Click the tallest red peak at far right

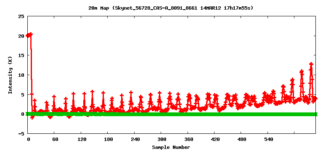(x=311, y=64)
